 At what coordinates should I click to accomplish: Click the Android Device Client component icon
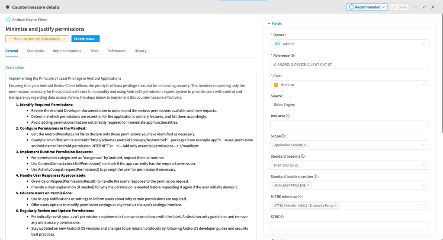coord(8,20)
